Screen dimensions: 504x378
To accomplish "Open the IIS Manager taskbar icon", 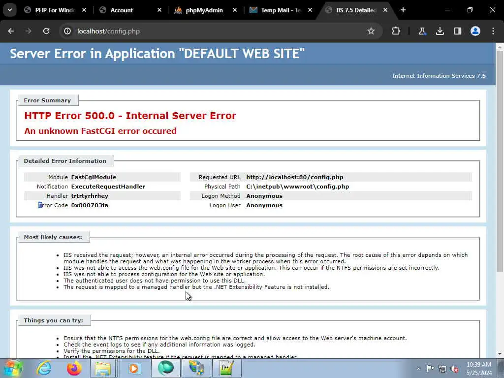I will 196,368.
